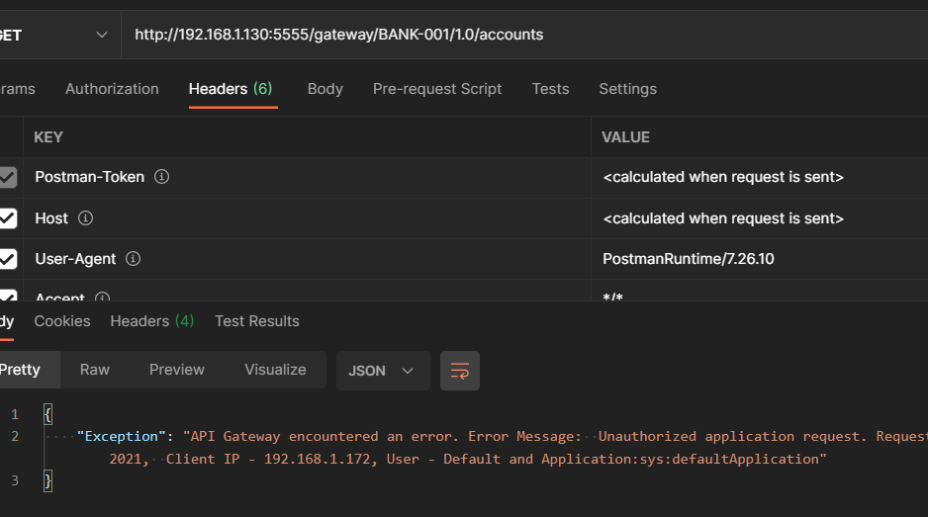
Task: Uncheck the Host header checkbox
Action: tap(8, 218)
